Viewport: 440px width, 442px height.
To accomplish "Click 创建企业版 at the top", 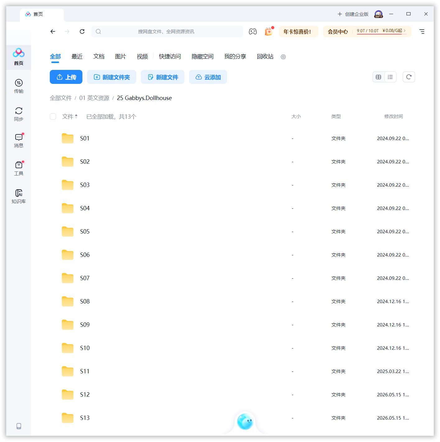I will (353, 14).
